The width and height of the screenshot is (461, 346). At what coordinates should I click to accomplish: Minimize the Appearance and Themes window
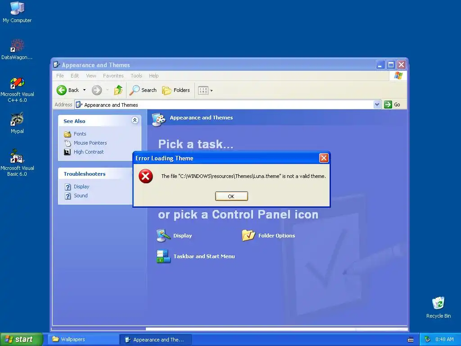click(380, 65)
